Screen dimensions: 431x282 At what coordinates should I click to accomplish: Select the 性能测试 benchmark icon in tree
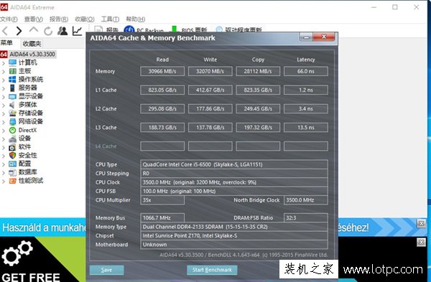pos(13,181)
